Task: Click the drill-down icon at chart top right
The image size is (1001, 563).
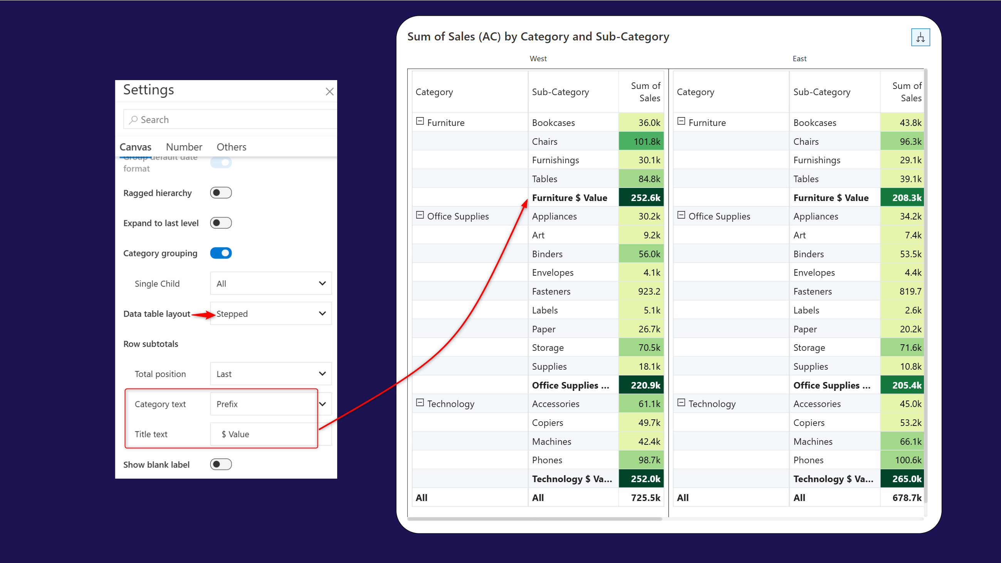Action: pos(920,38)
